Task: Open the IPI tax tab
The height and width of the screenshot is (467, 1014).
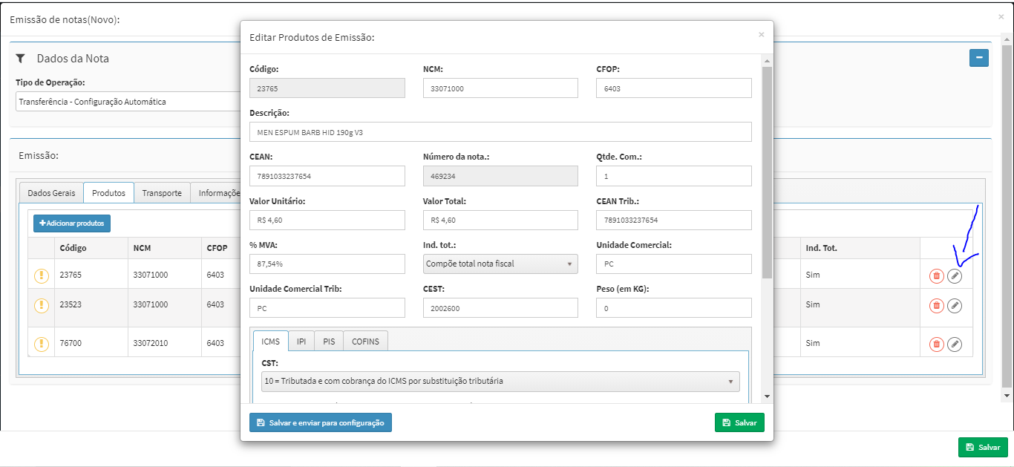Action: (x=301, y=340)
